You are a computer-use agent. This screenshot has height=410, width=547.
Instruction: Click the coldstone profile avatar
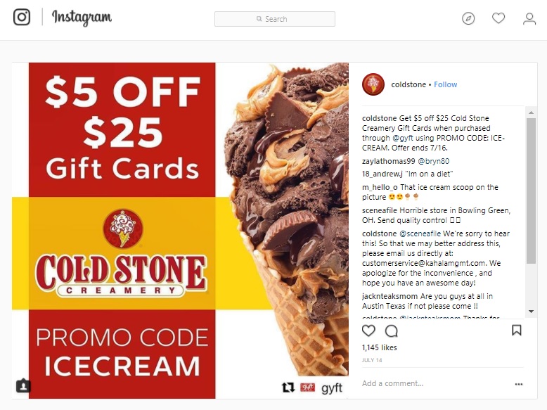373,84
